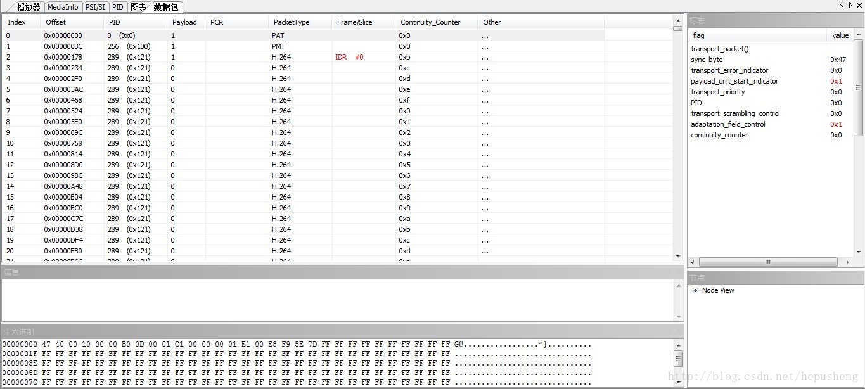Viewport: 865px width, 389px height.
Task: Select payload_unit_start_indicator flag row
Action: [770, 81]
